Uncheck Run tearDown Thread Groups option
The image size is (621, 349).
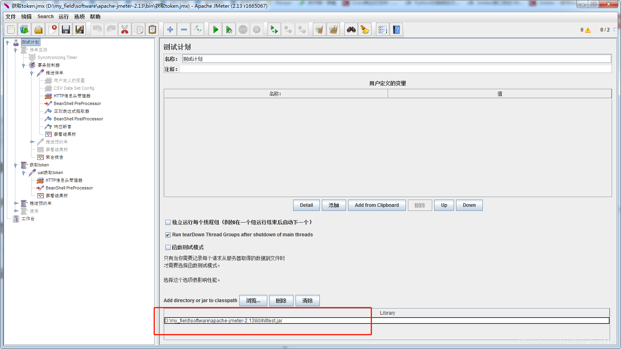(168, 235)
